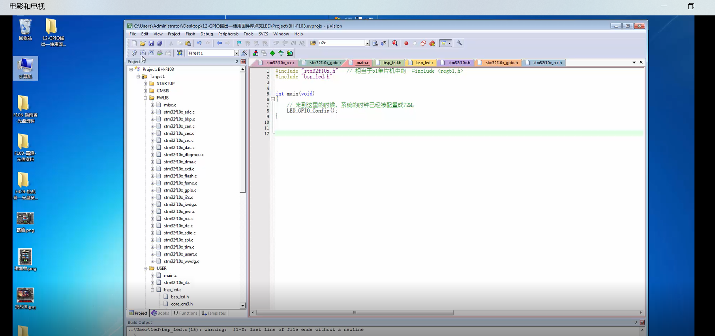Toggle the Project panel auto-hide pin
The height and width of the screenshot is (336, 715).
236,62
